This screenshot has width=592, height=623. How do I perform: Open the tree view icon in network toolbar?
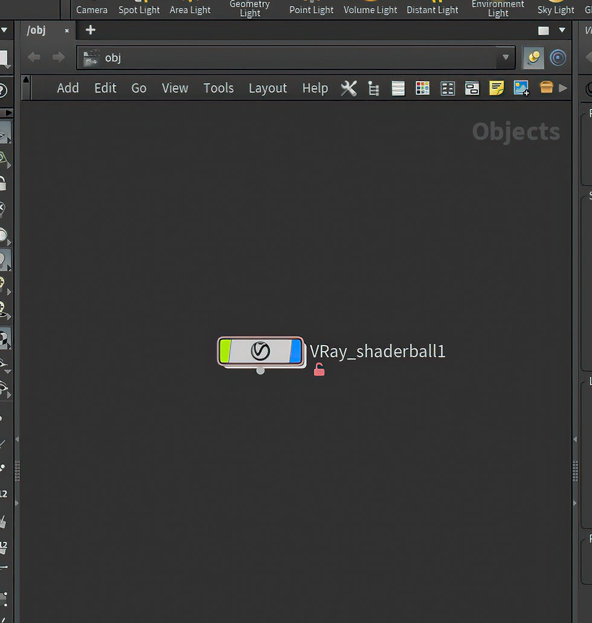(x=373, y=88)
